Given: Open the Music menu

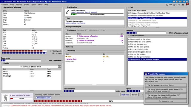Looking at the screenshot, I should pos(40,5).
